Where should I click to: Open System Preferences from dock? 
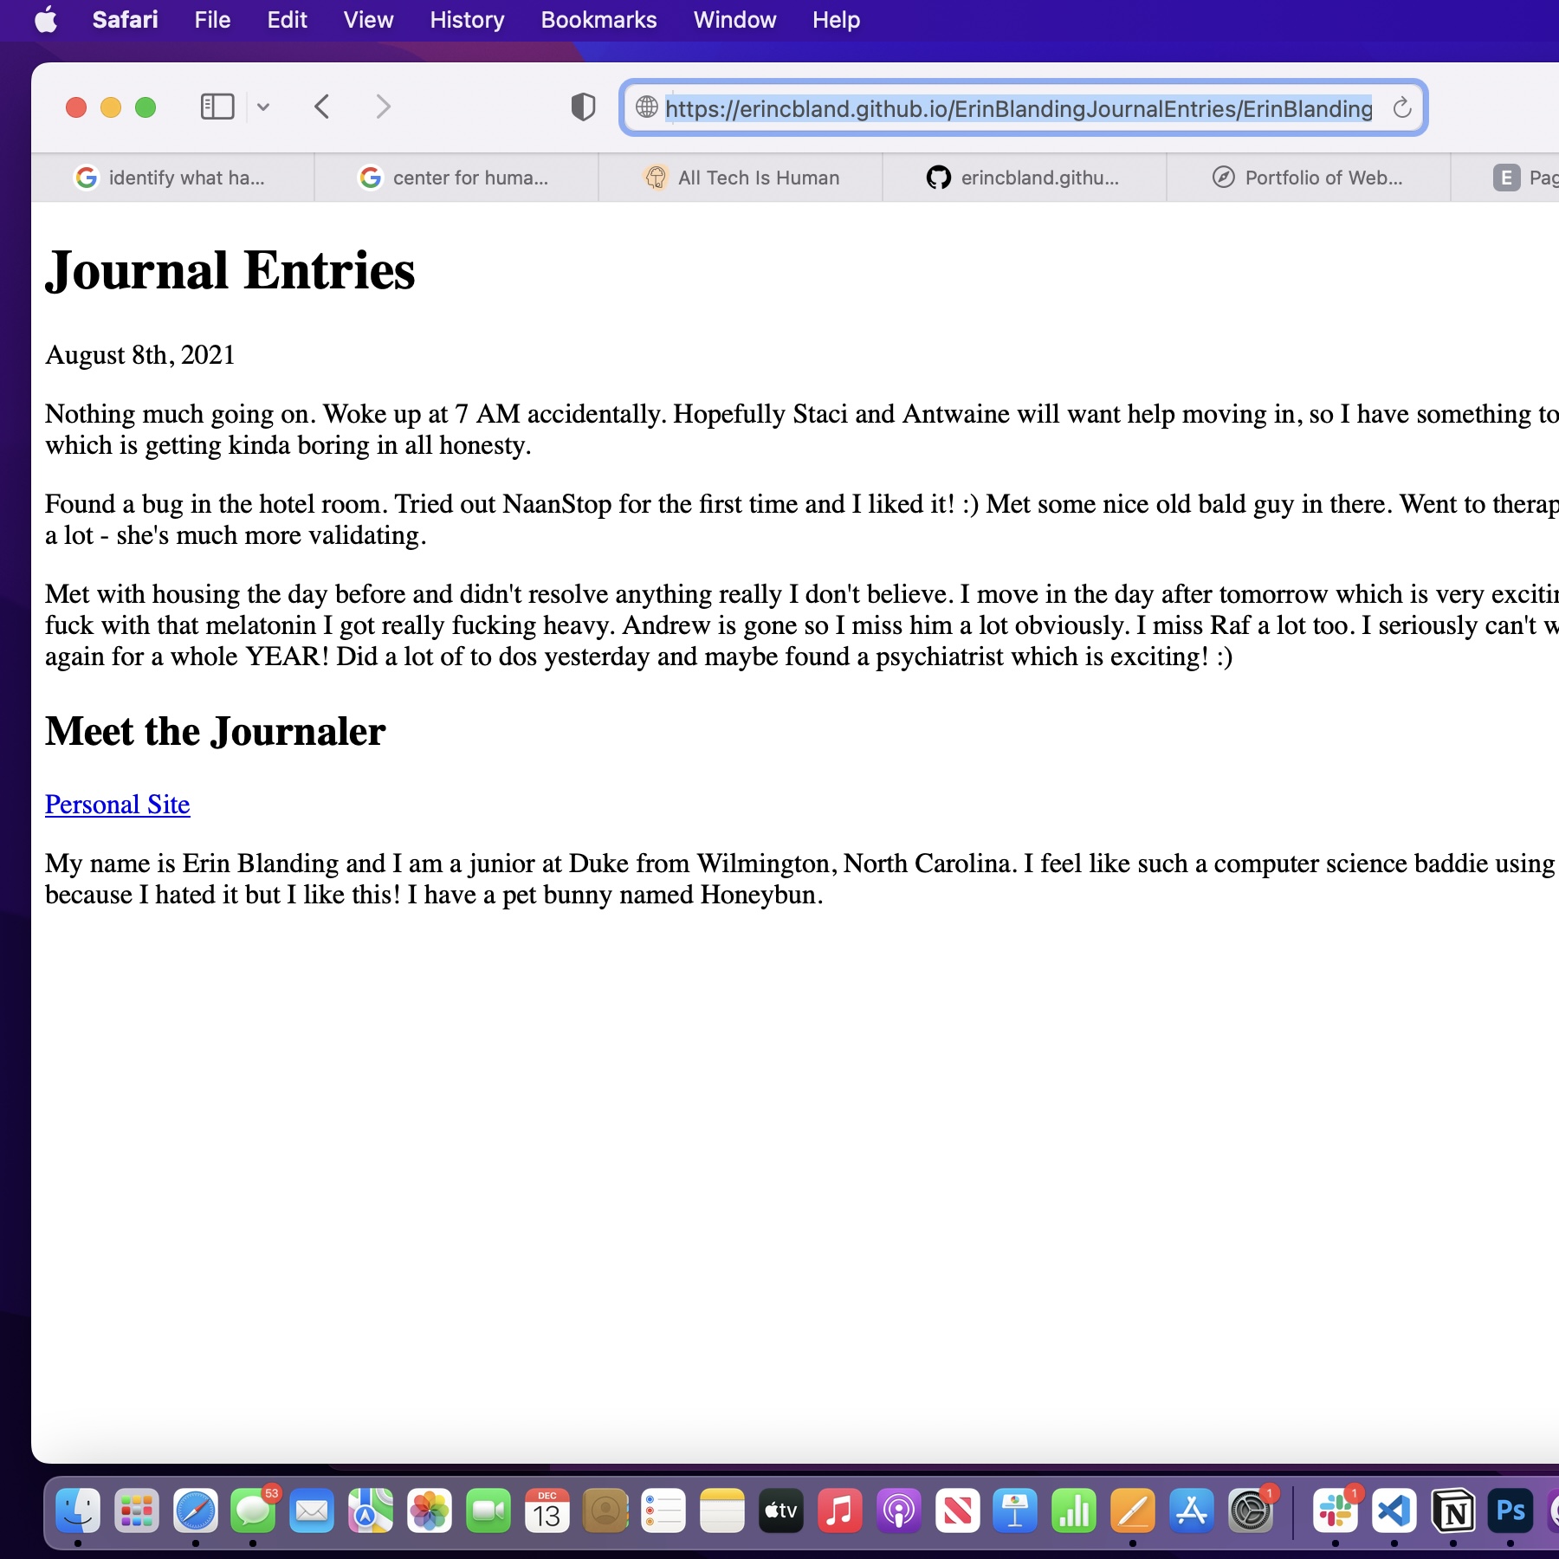click(x=1250, y=1511)
